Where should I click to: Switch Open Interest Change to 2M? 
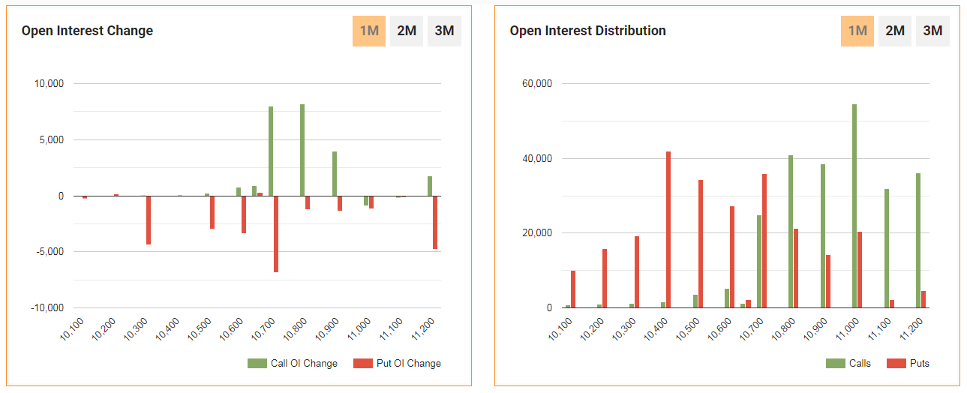(x=407, y=31)
